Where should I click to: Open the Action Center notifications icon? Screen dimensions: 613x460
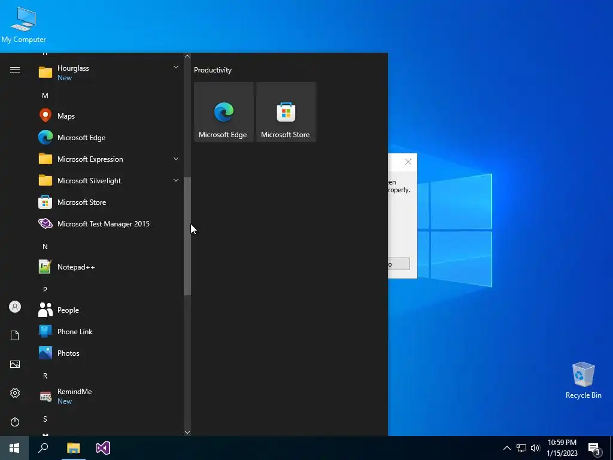pyautogui.click(x=594, y=448)
